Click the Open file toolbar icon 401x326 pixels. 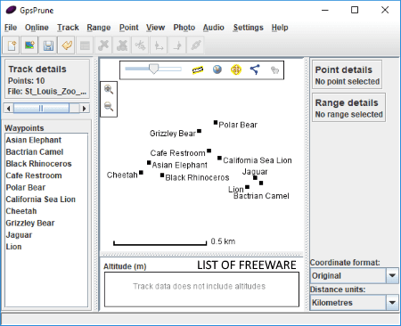[x=12, y=45]
